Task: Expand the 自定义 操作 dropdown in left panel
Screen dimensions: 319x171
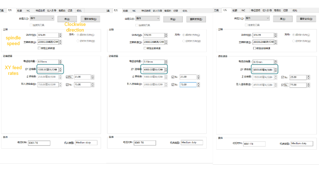Action: click(42, 18)
